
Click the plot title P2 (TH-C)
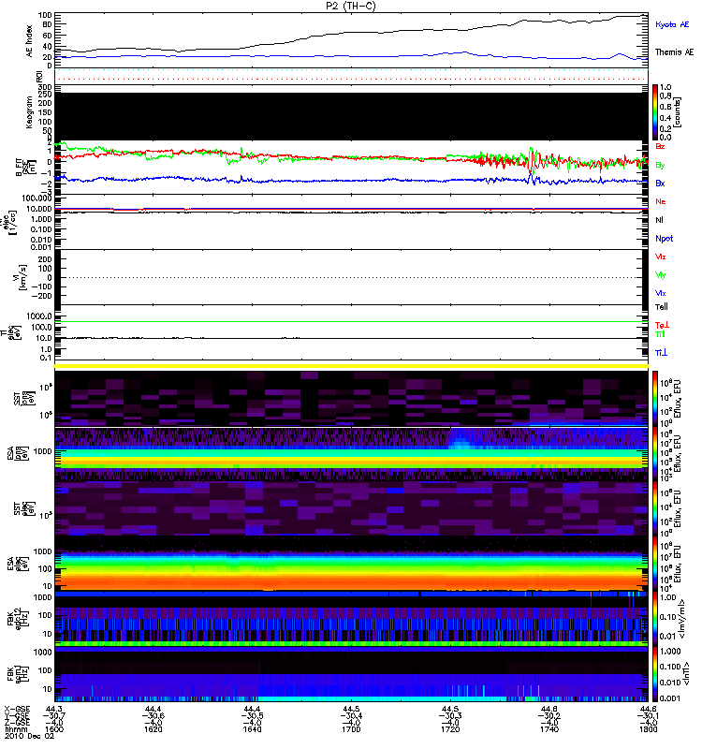click(x=350, y=6)
